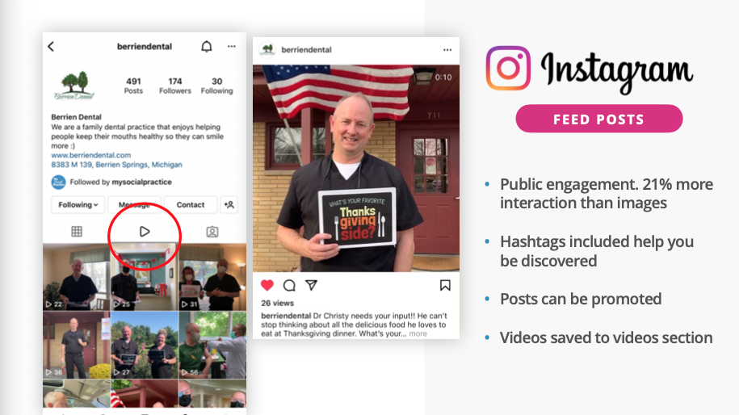The height and width of the screenshot is (415, 739).
Task: Click the mysocialpractice follower name
Action: (141, 182)
